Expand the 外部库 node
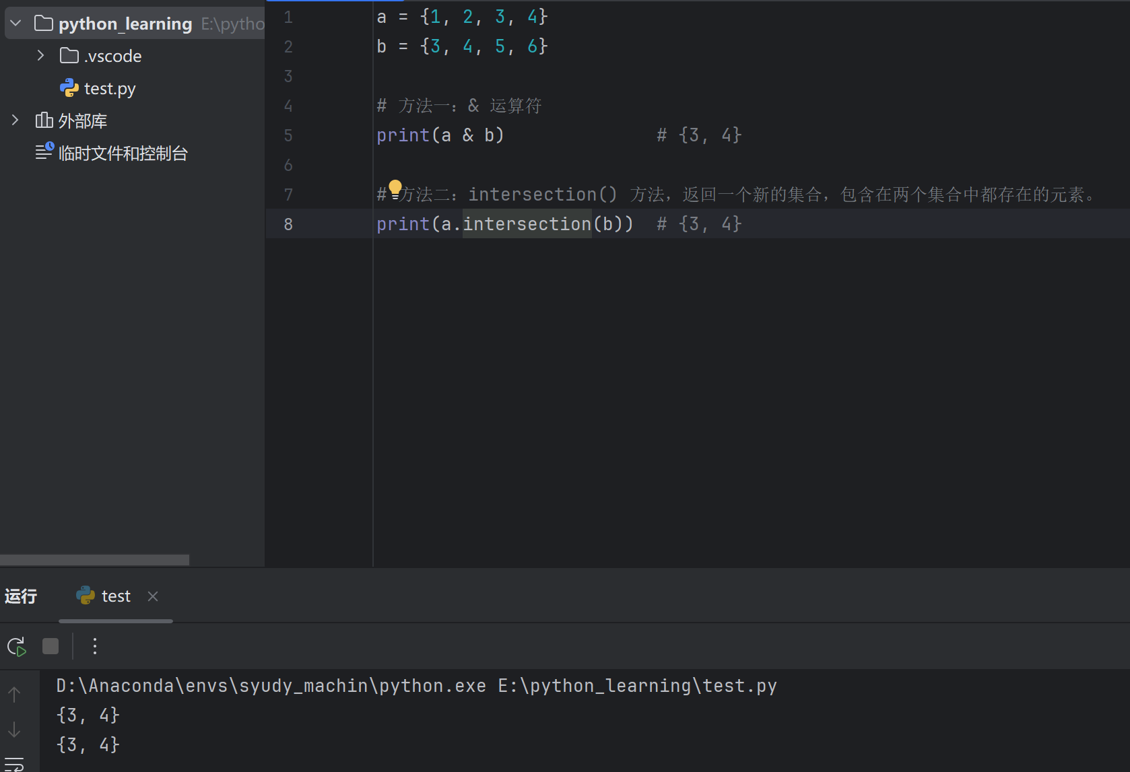 point(15,120)
